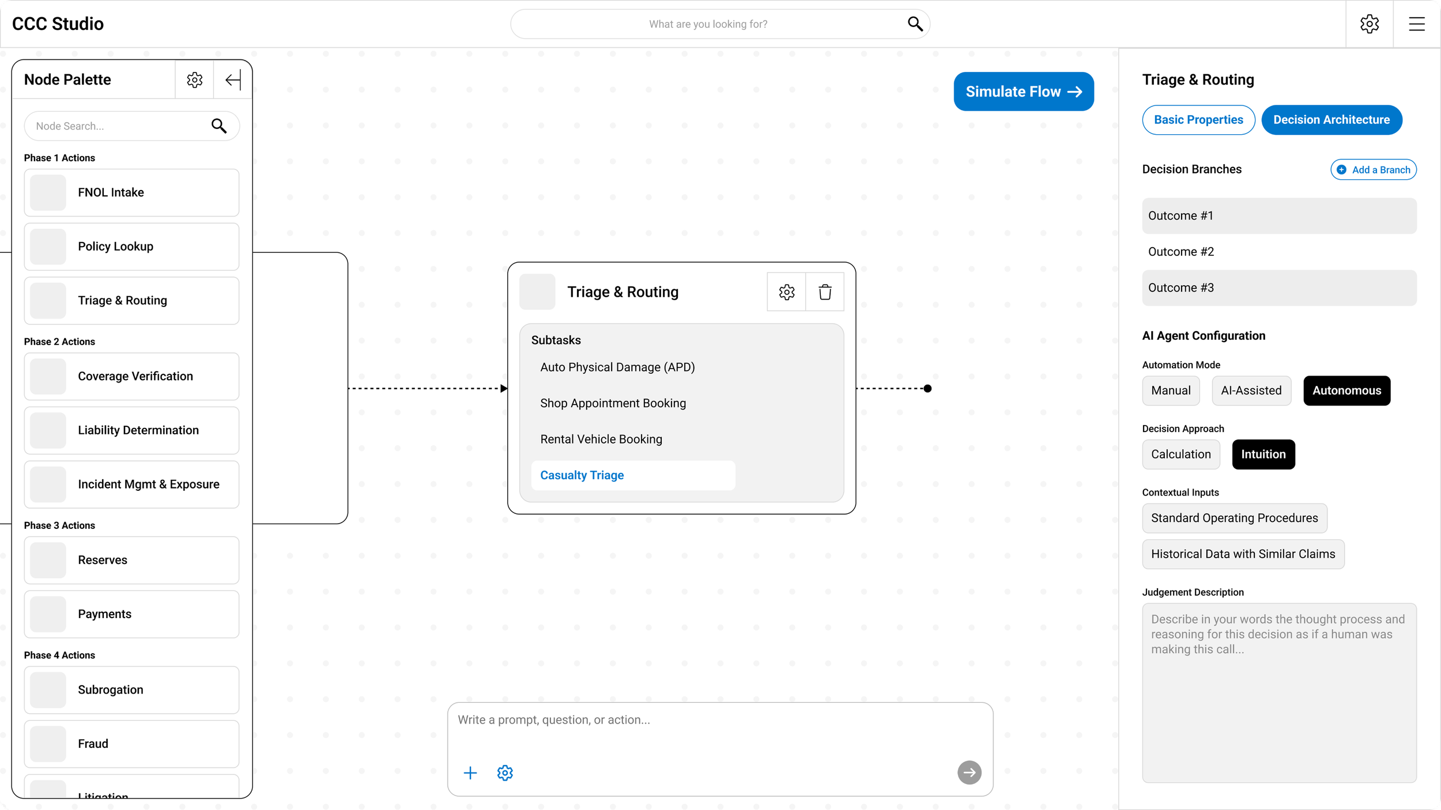Delete the Triage & Routing node
The width and height of the screenshot is (1441, 810).
(825, 292)
